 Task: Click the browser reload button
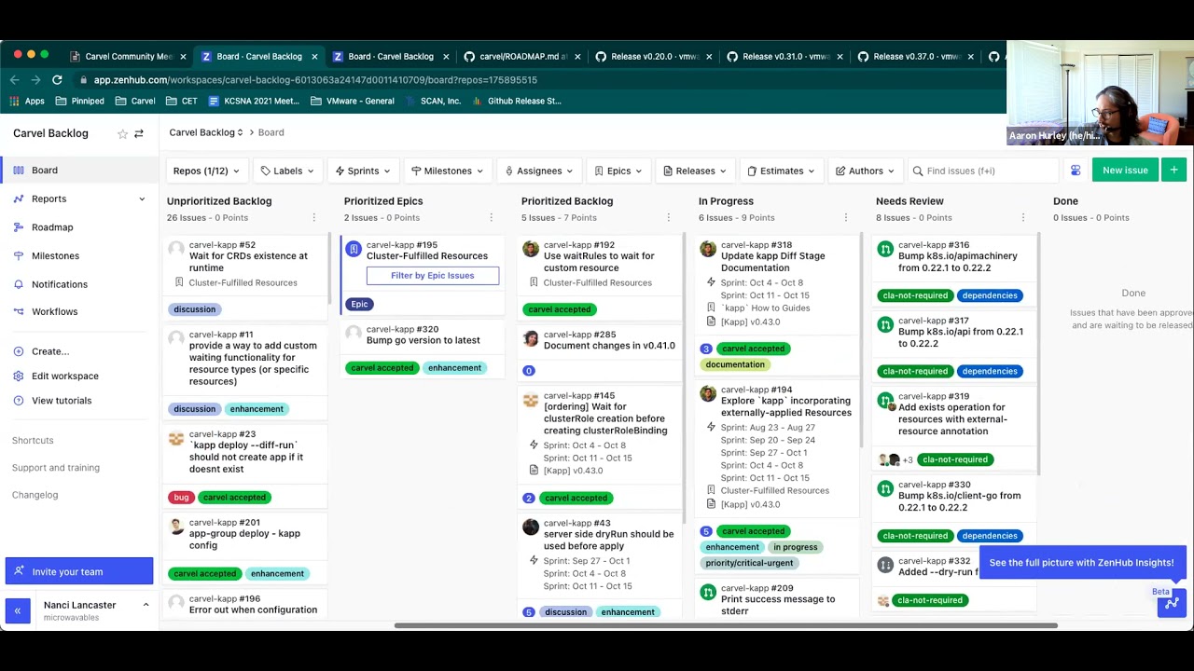point(57,80)
